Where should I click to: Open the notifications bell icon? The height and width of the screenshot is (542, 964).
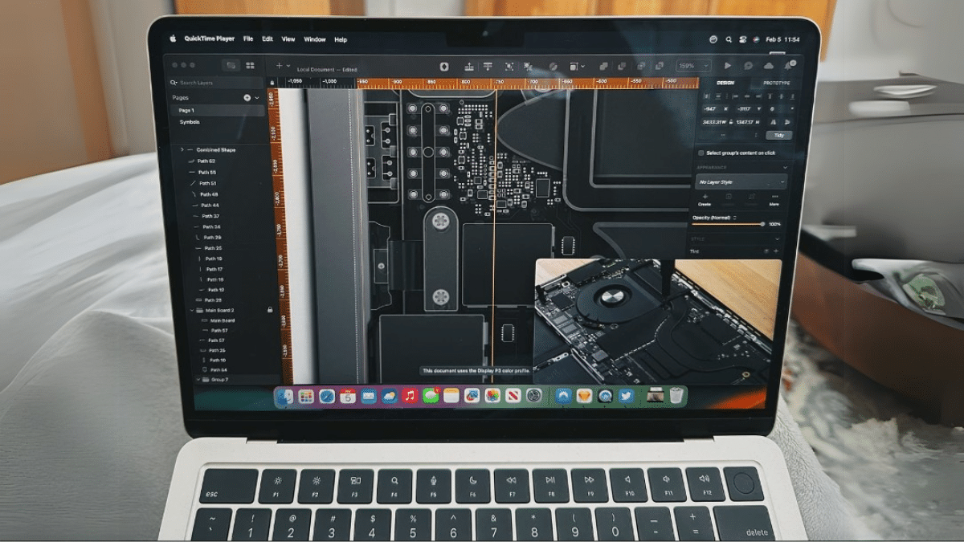(x=790, y=65)
